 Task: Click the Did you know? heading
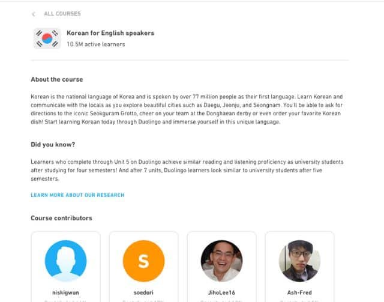click(53, 145)
